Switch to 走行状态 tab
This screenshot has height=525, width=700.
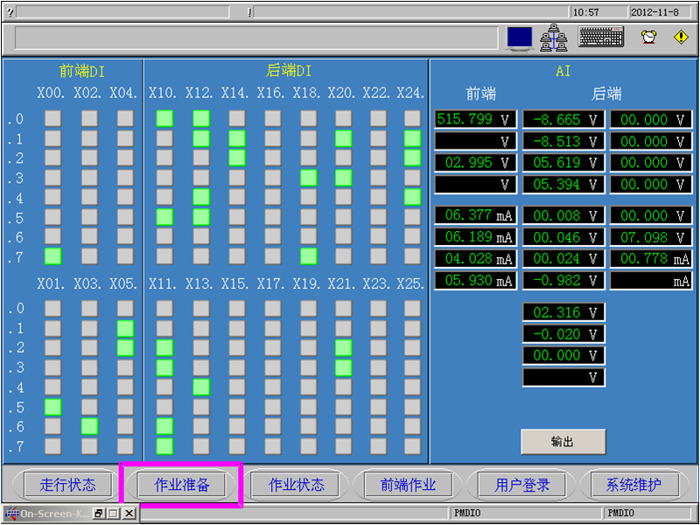67,485
